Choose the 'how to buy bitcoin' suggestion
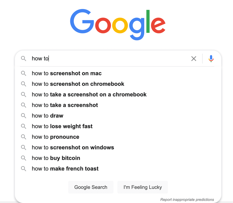The height and width of the screenshot is (203, 233). [56, 158]
